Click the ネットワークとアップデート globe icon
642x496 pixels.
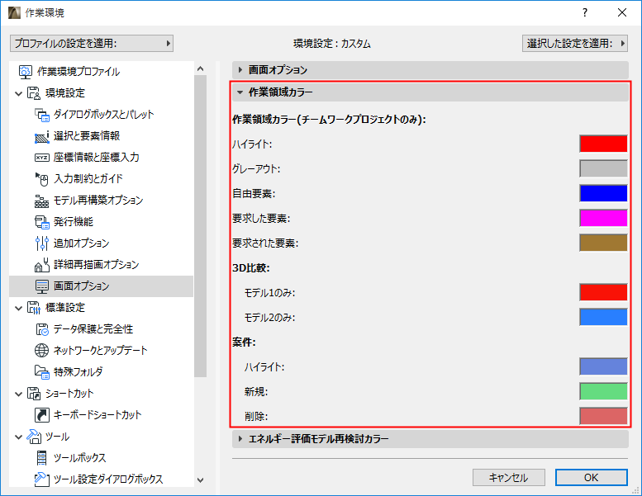coord(42,351)
